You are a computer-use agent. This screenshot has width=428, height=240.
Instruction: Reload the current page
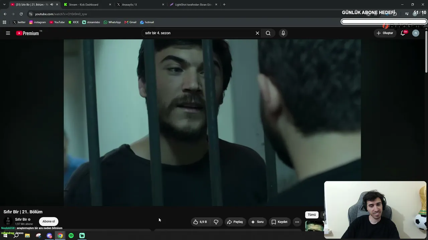[21, 14]
